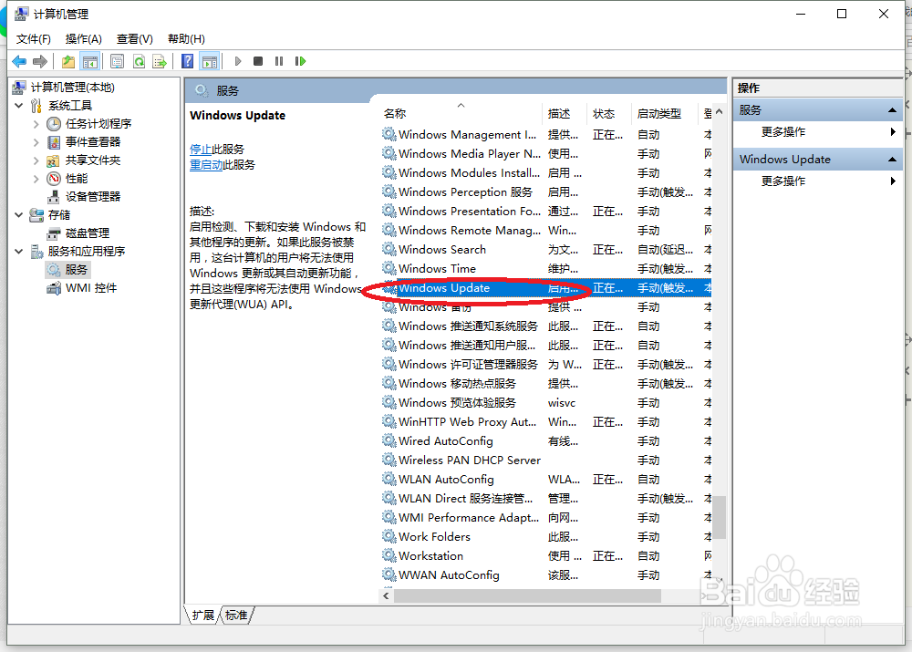Click the Up one level folder icon

pyautogui.click(x=68, y=61)
